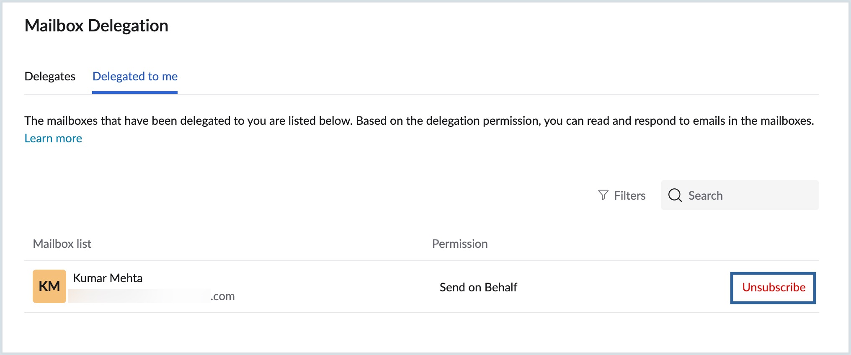Open the Delegated to me tab
Viewport: 851px width, 355px height.
pyautogui.click(x=135, y=76)
